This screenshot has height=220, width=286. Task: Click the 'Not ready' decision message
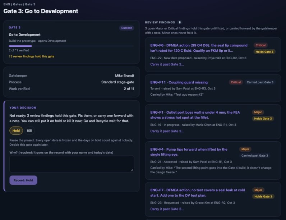pos(71,118)
